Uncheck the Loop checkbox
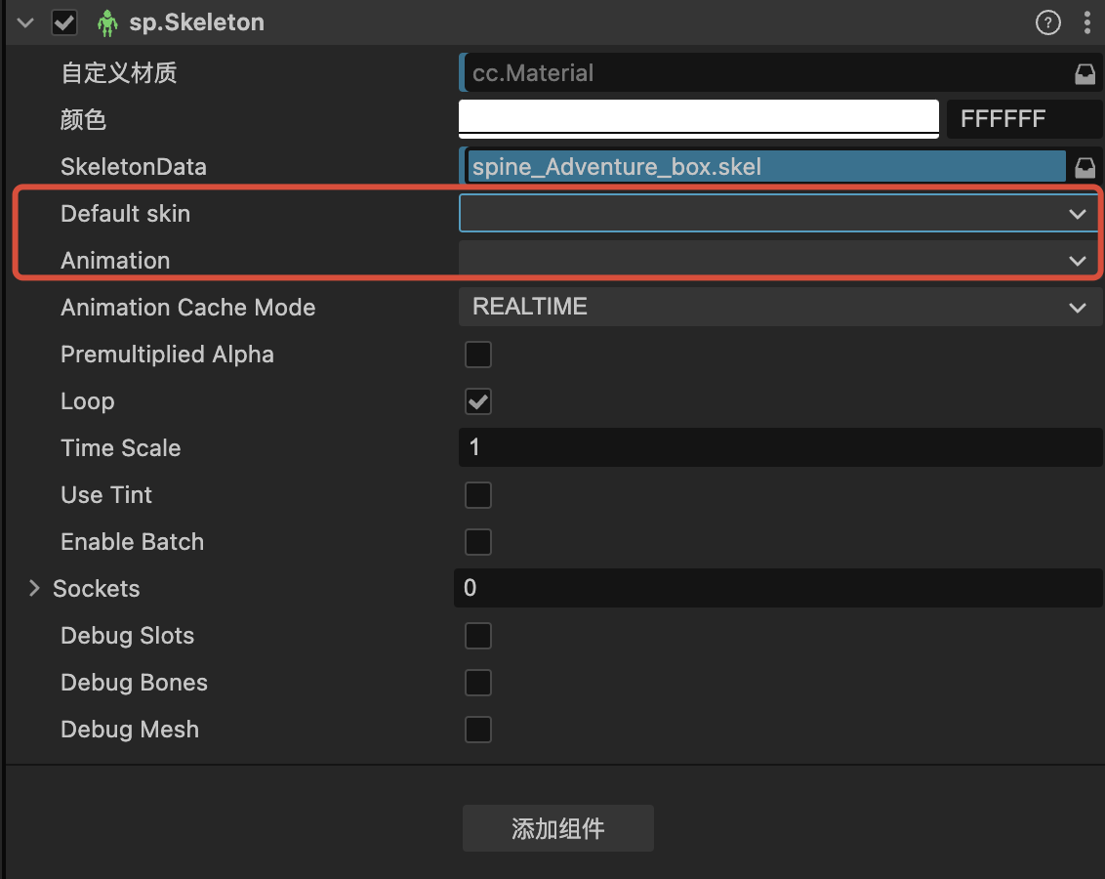 pyautogui.click(x=478, y=401)
